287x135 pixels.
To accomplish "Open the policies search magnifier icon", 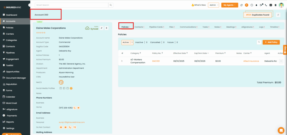I will [259, 42].
